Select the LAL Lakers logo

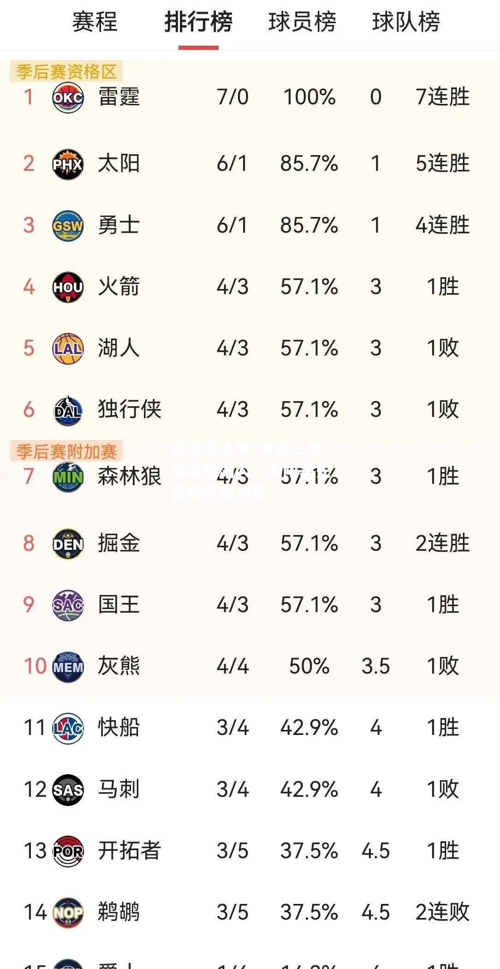click(x=68, y=349)
